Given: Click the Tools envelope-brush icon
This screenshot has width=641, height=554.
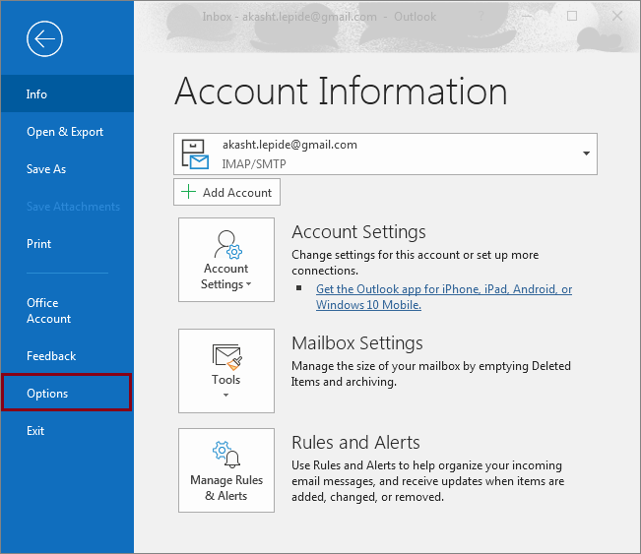Looking at the screenshot, I should 226,357.
